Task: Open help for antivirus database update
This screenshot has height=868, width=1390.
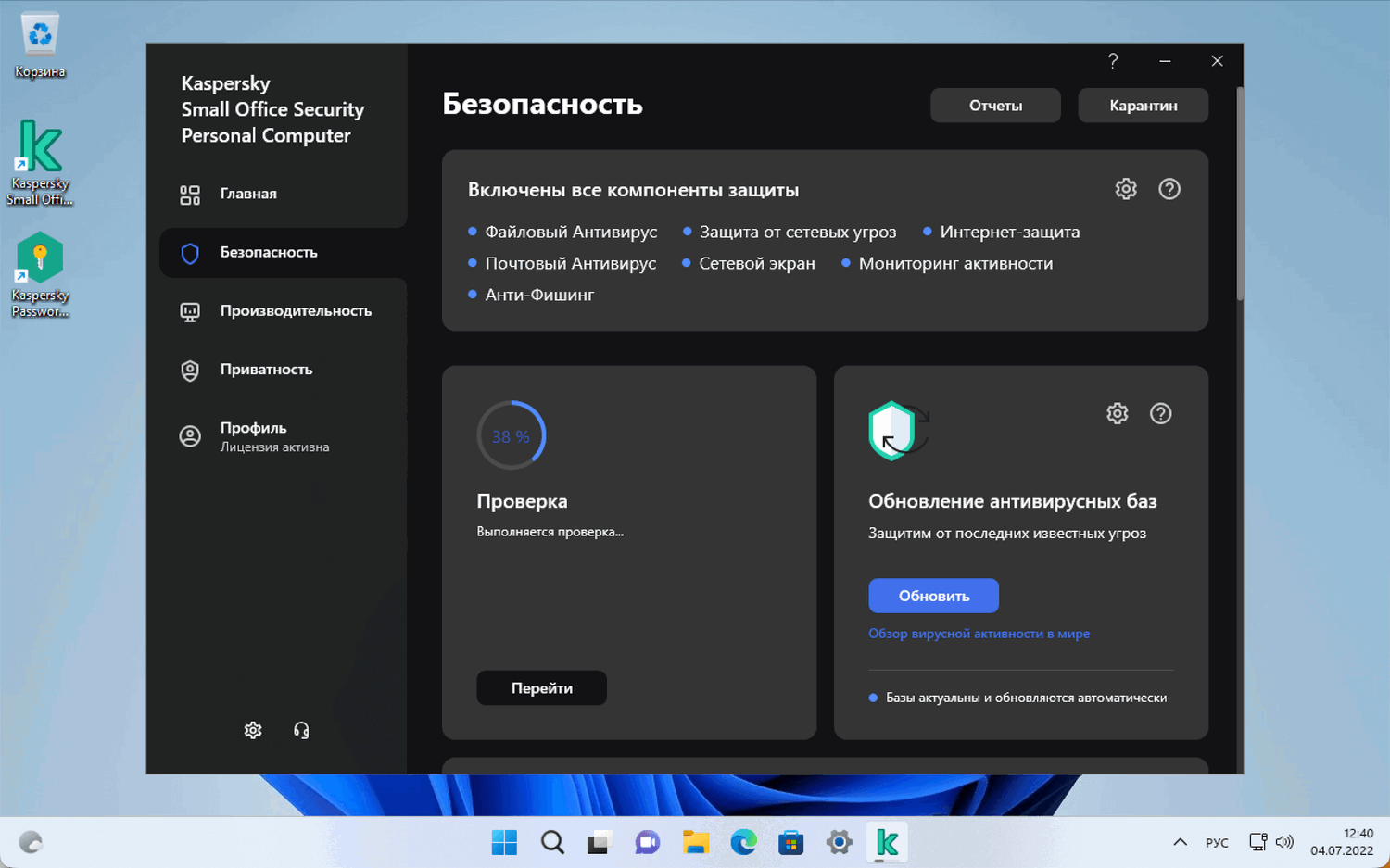Action: pos(1161,413)
